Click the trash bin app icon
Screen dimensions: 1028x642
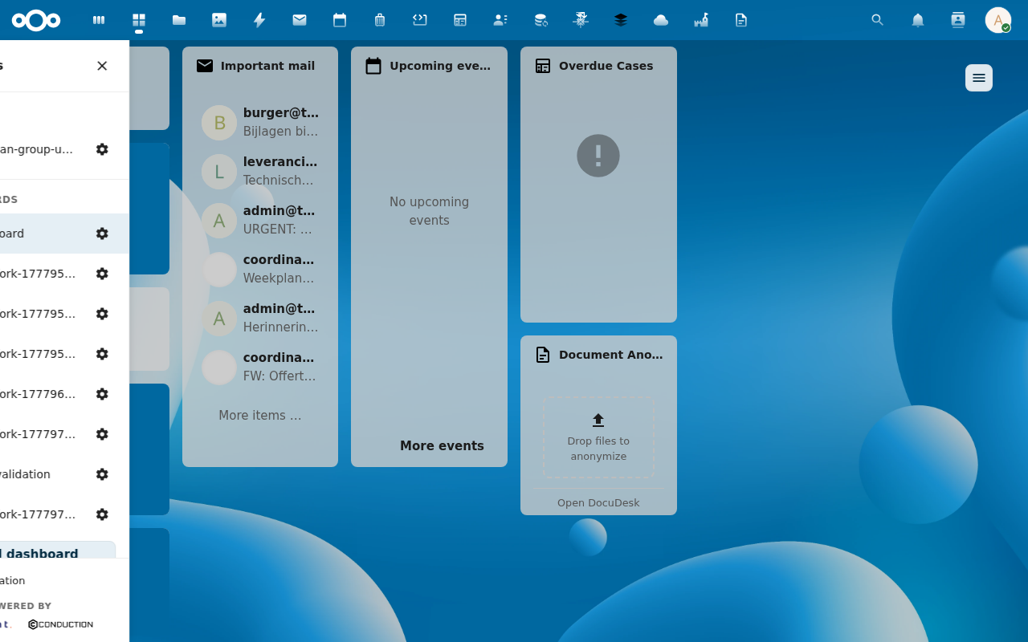pyautogui.click(x=380, y=20)
